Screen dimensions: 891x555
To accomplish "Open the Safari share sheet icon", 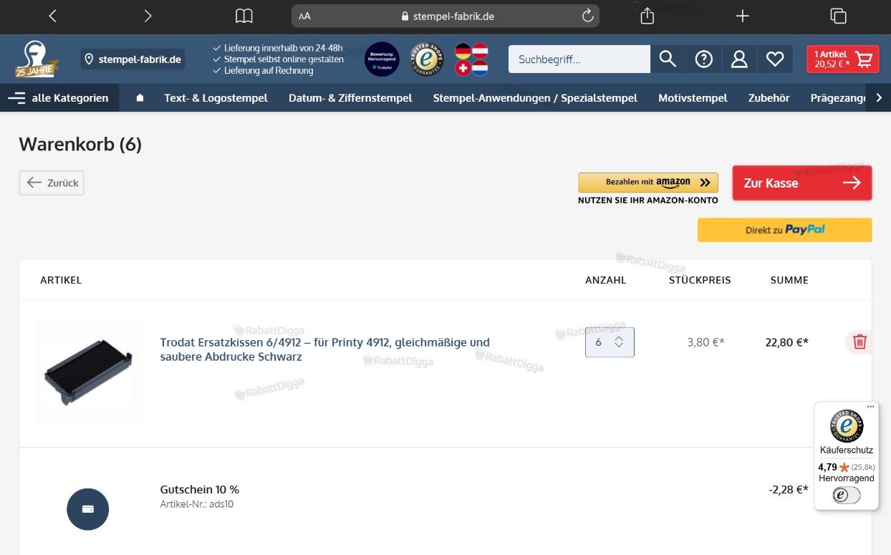I will coord(647,15).
